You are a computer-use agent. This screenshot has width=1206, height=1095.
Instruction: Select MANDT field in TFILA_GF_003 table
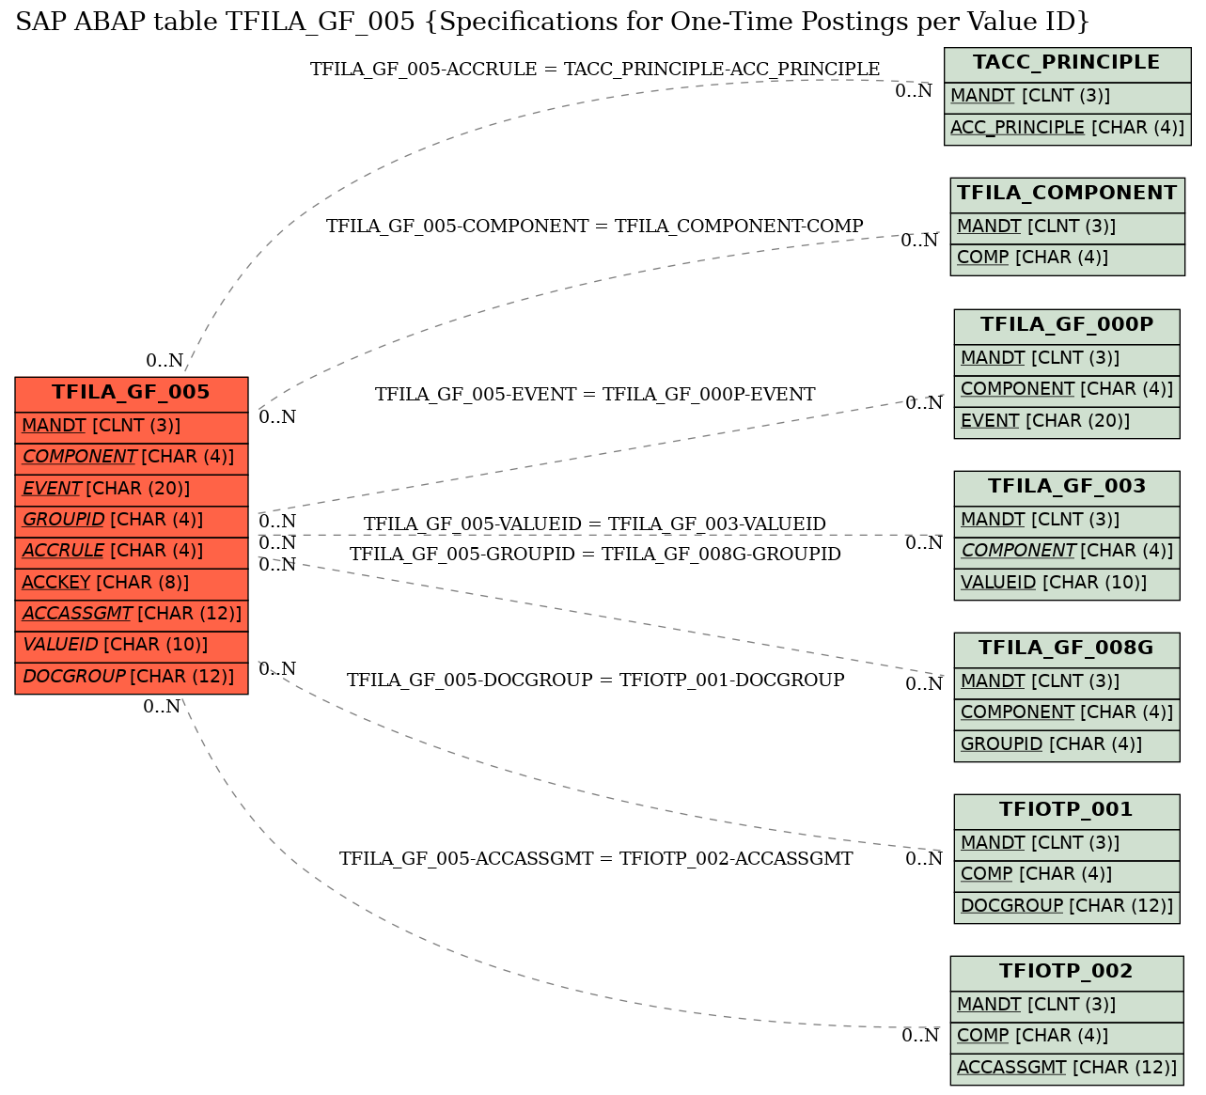click(1067, 521)
